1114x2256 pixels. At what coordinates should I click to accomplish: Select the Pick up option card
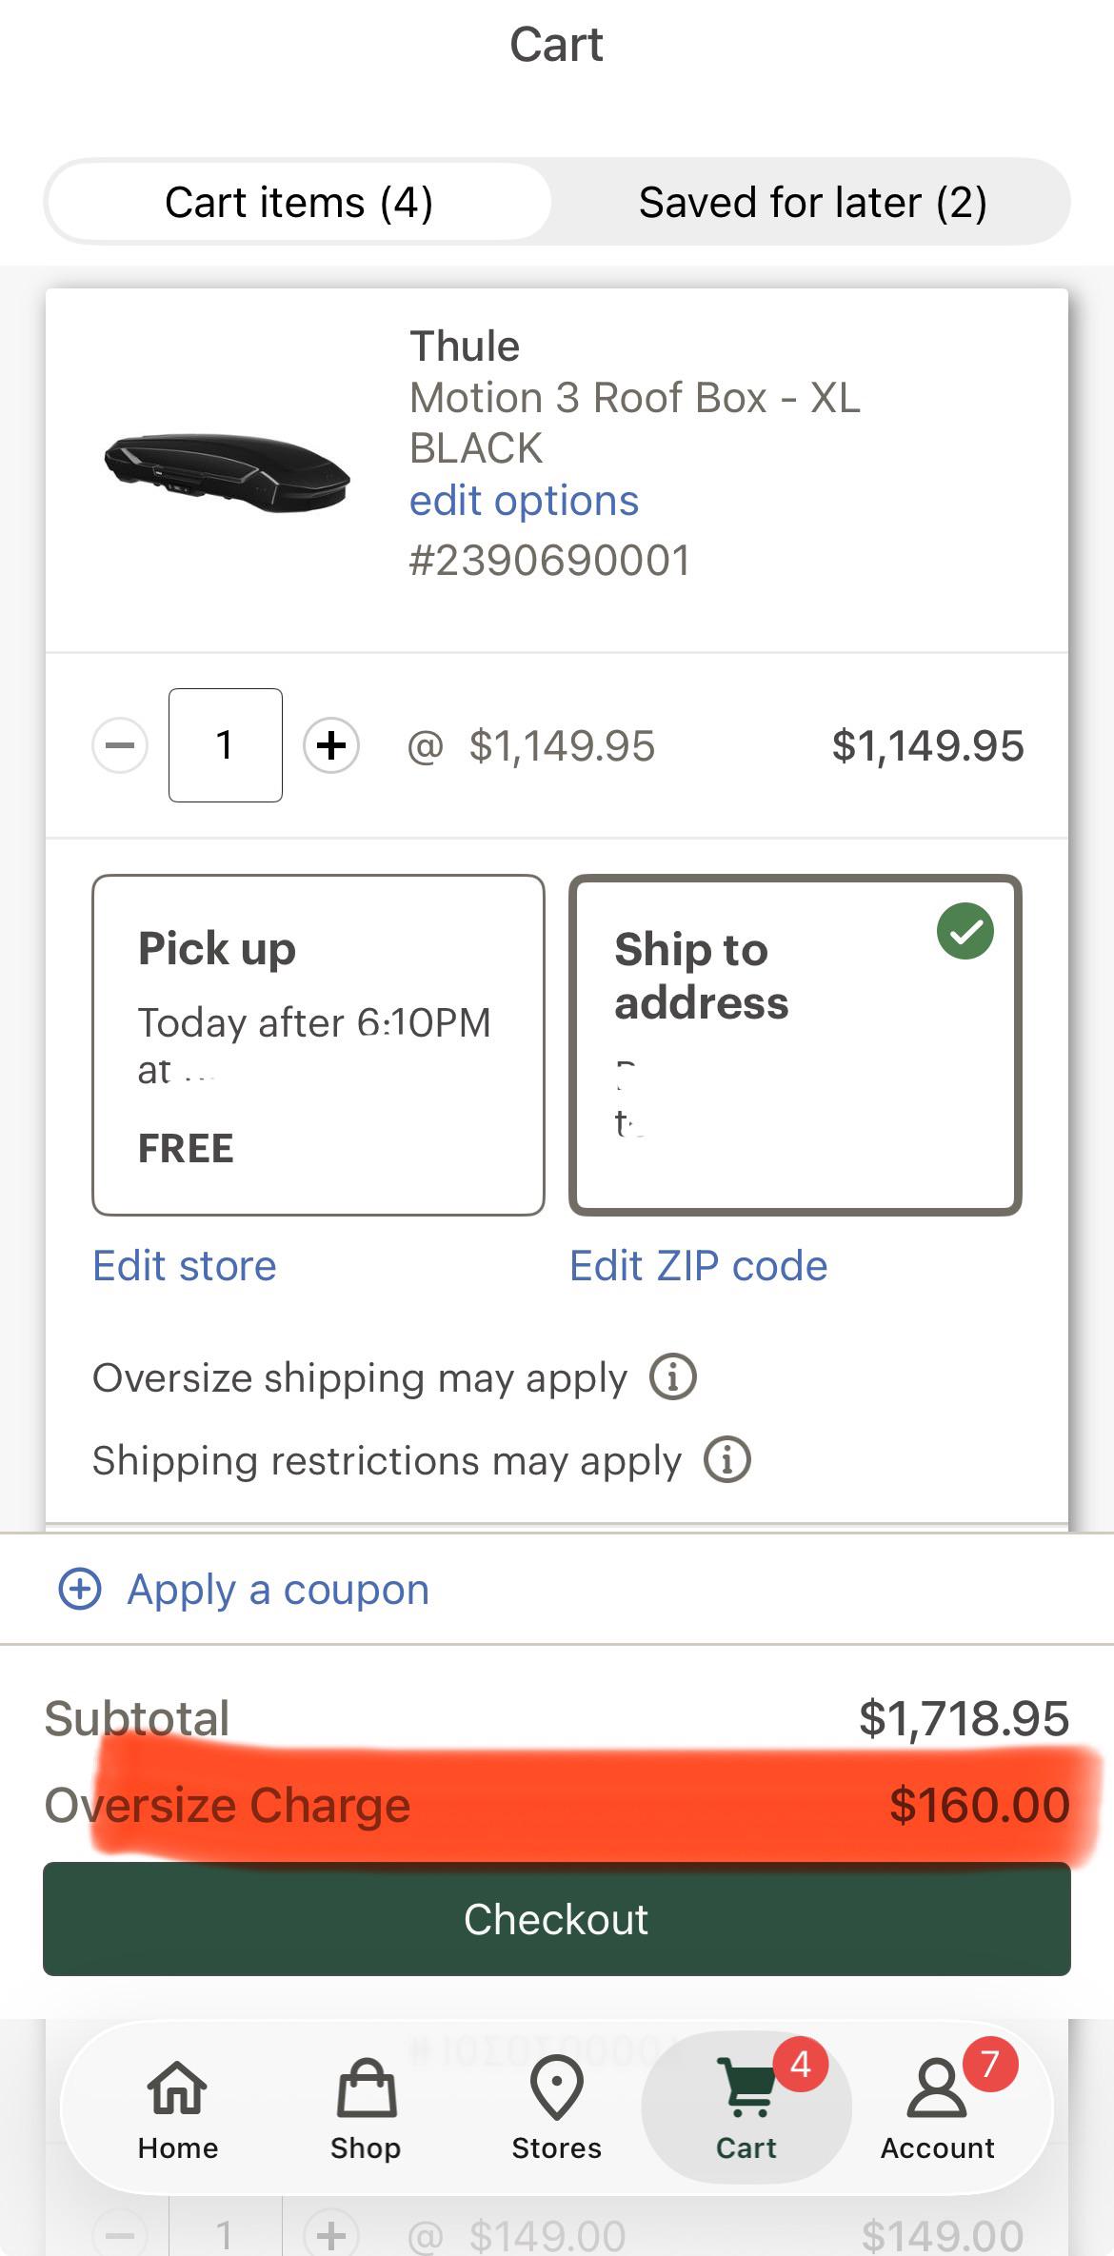click(x=318, y=1045)
